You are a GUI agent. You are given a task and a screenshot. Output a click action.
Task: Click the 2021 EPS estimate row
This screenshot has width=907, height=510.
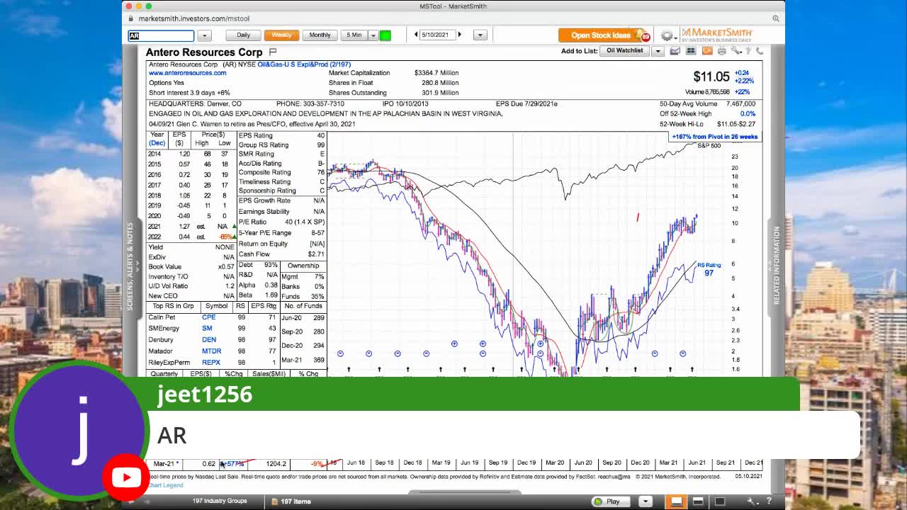pyautogui.click(x=191, y=227)
